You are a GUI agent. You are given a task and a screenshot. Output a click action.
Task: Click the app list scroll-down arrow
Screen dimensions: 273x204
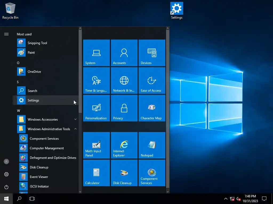[80, 192]
